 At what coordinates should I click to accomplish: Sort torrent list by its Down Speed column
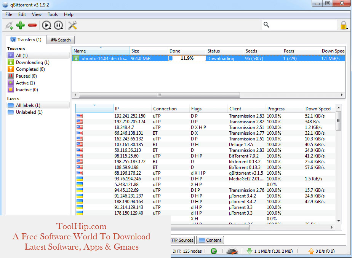click(333, 51)
